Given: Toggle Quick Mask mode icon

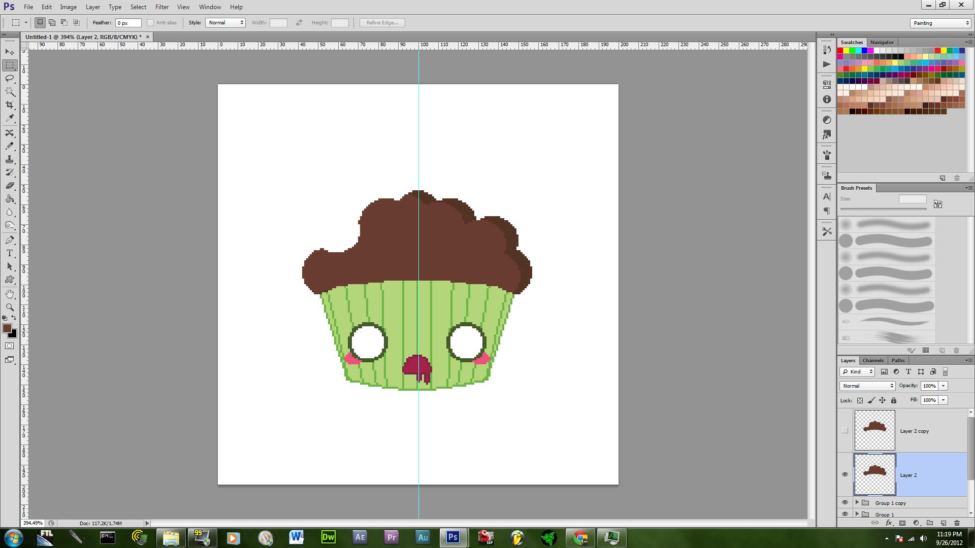Looking at the screenshot, I should click(x=10, y=346).
